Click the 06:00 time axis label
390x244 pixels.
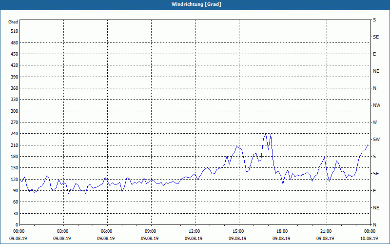click(x=107, y=231)
